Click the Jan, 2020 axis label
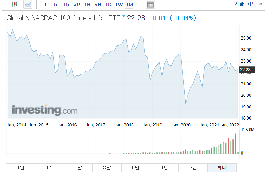267x181 pixels. point(181,125)
